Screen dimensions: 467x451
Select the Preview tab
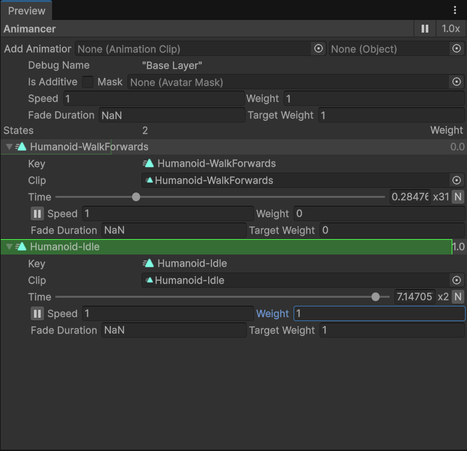[27, 11]
